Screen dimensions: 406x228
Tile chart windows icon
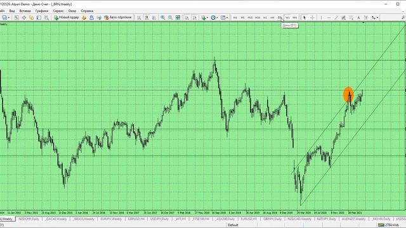point(178,18)
